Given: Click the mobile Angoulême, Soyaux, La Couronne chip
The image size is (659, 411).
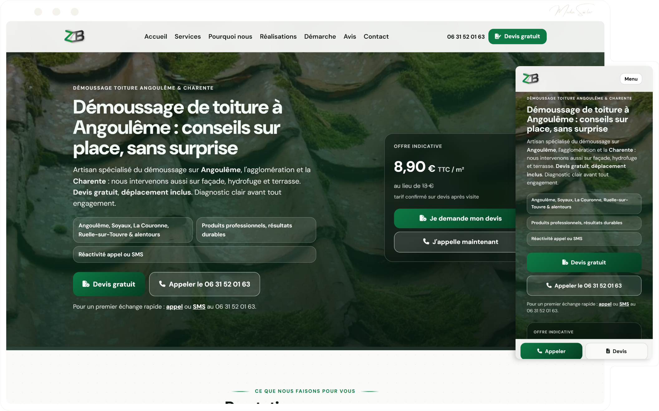Looking at the screenshot, I should coord(584,203).
